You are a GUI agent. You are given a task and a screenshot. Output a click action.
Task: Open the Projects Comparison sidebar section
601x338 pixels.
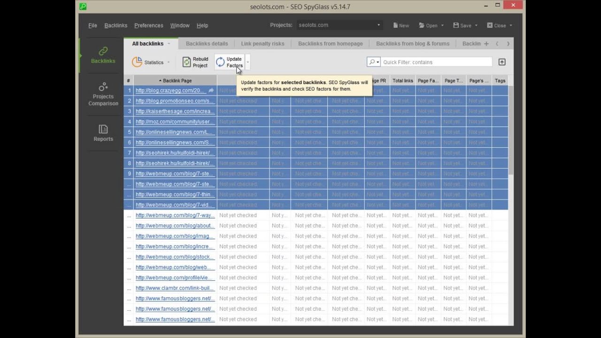[103, 94]
